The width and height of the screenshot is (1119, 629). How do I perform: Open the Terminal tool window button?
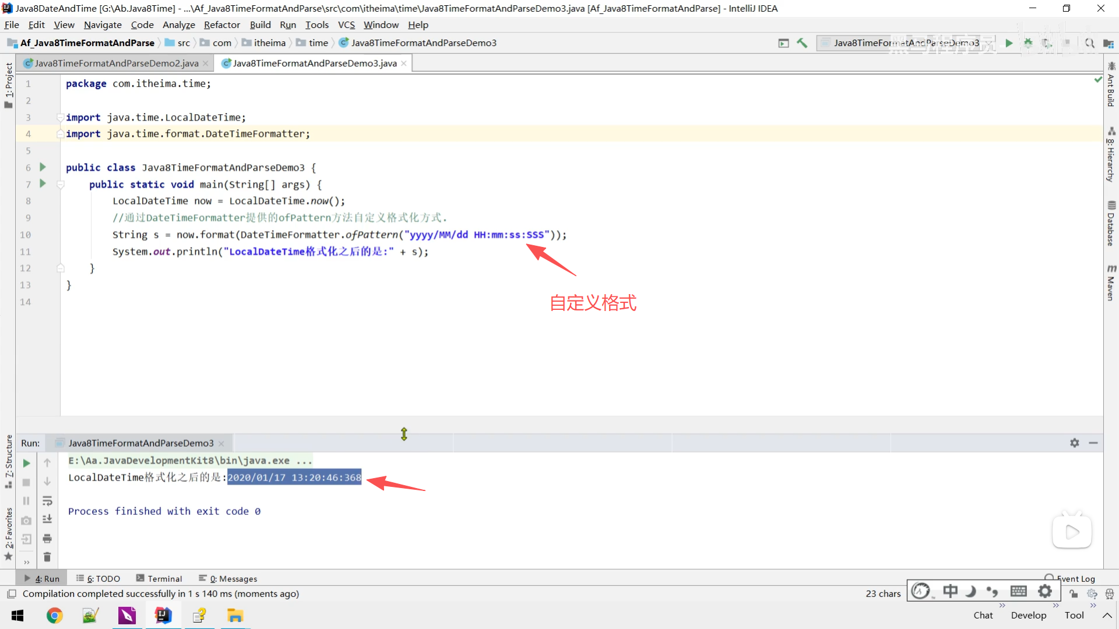click(159, 578)
